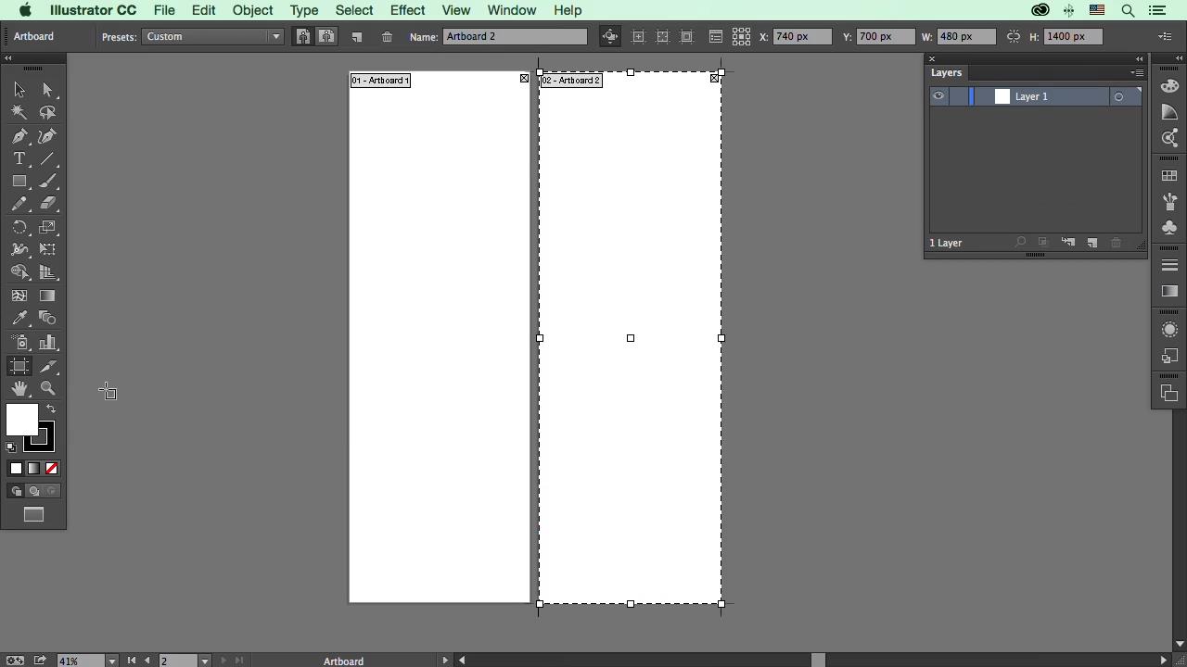The height and width of the screenshot is (667, 1187).
Task: Toggle Show Cross Hairs
Action: (x=662, y=37)
